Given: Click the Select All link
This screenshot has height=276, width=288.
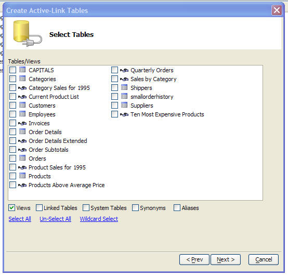Looking at the screenshot, I should tap(20, 219).
